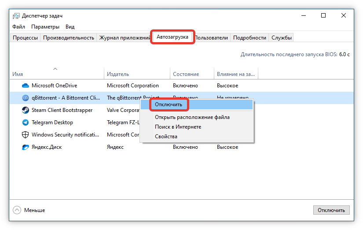Open the Вид menu
Viewport: 363px width, 230px height.
pyautogui.click(x=70, y=27)
